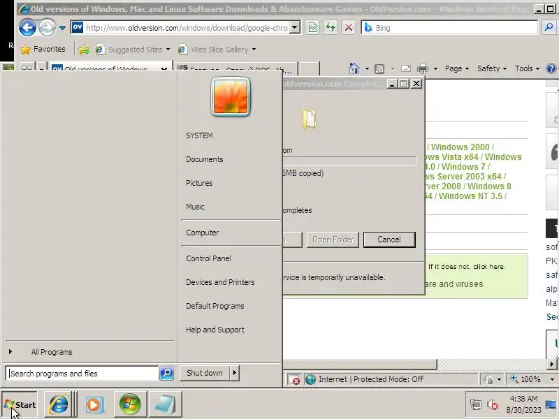Open Control Panel from Start menu

pyautogui.click(x=208, y=258)
